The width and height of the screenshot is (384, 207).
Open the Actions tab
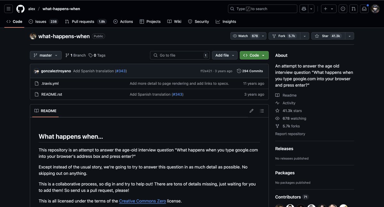pyautogui.click(x=123, y=22)
